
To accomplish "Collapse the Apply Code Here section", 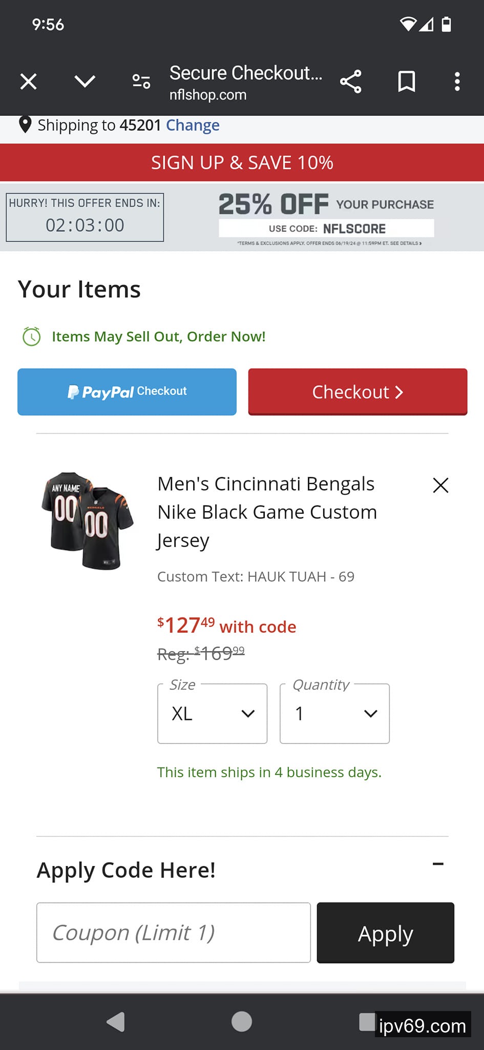I will (x=438, y=864).
